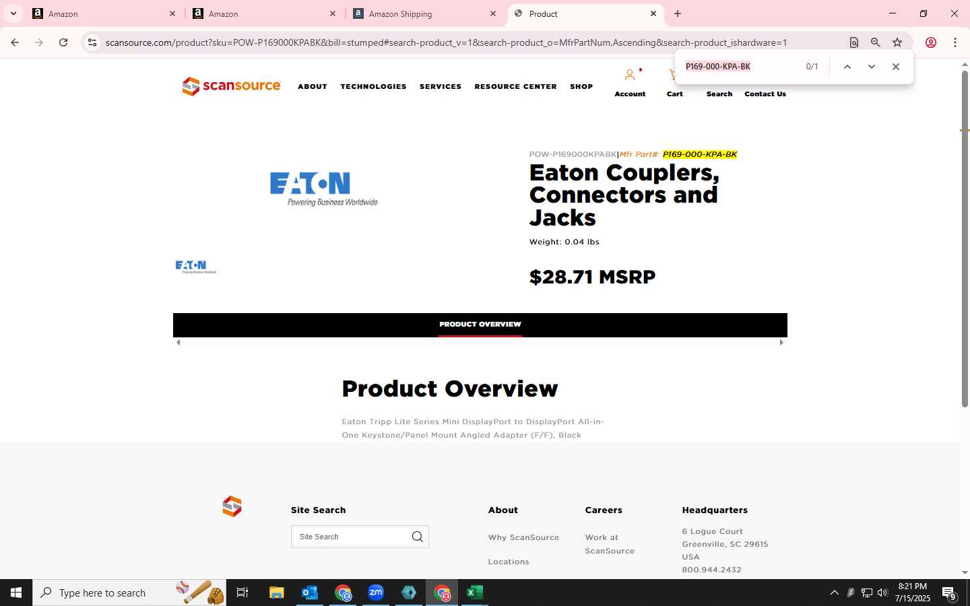The height and width of the screenshot is (606, 970).
Task: Go to next find-in-page match
Action: (x=872, y=67)
